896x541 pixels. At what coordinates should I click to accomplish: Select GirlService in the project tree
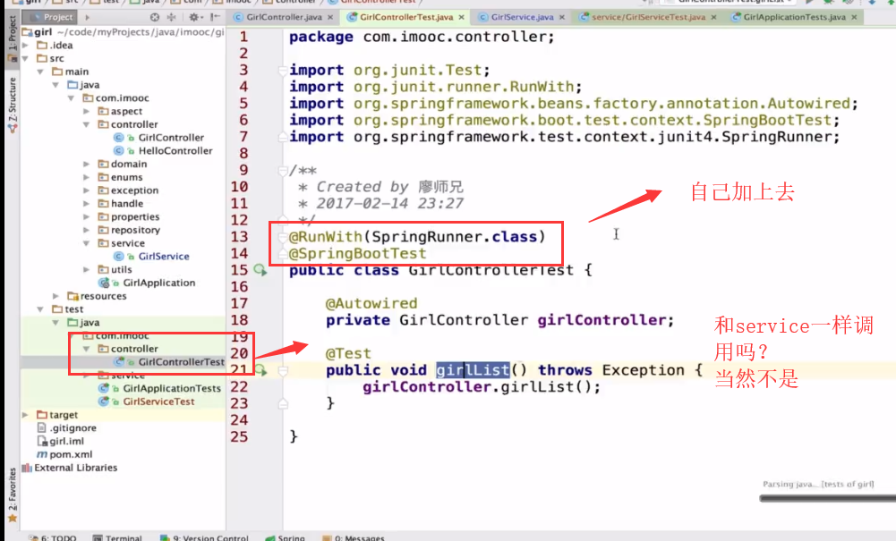[164, 257]
